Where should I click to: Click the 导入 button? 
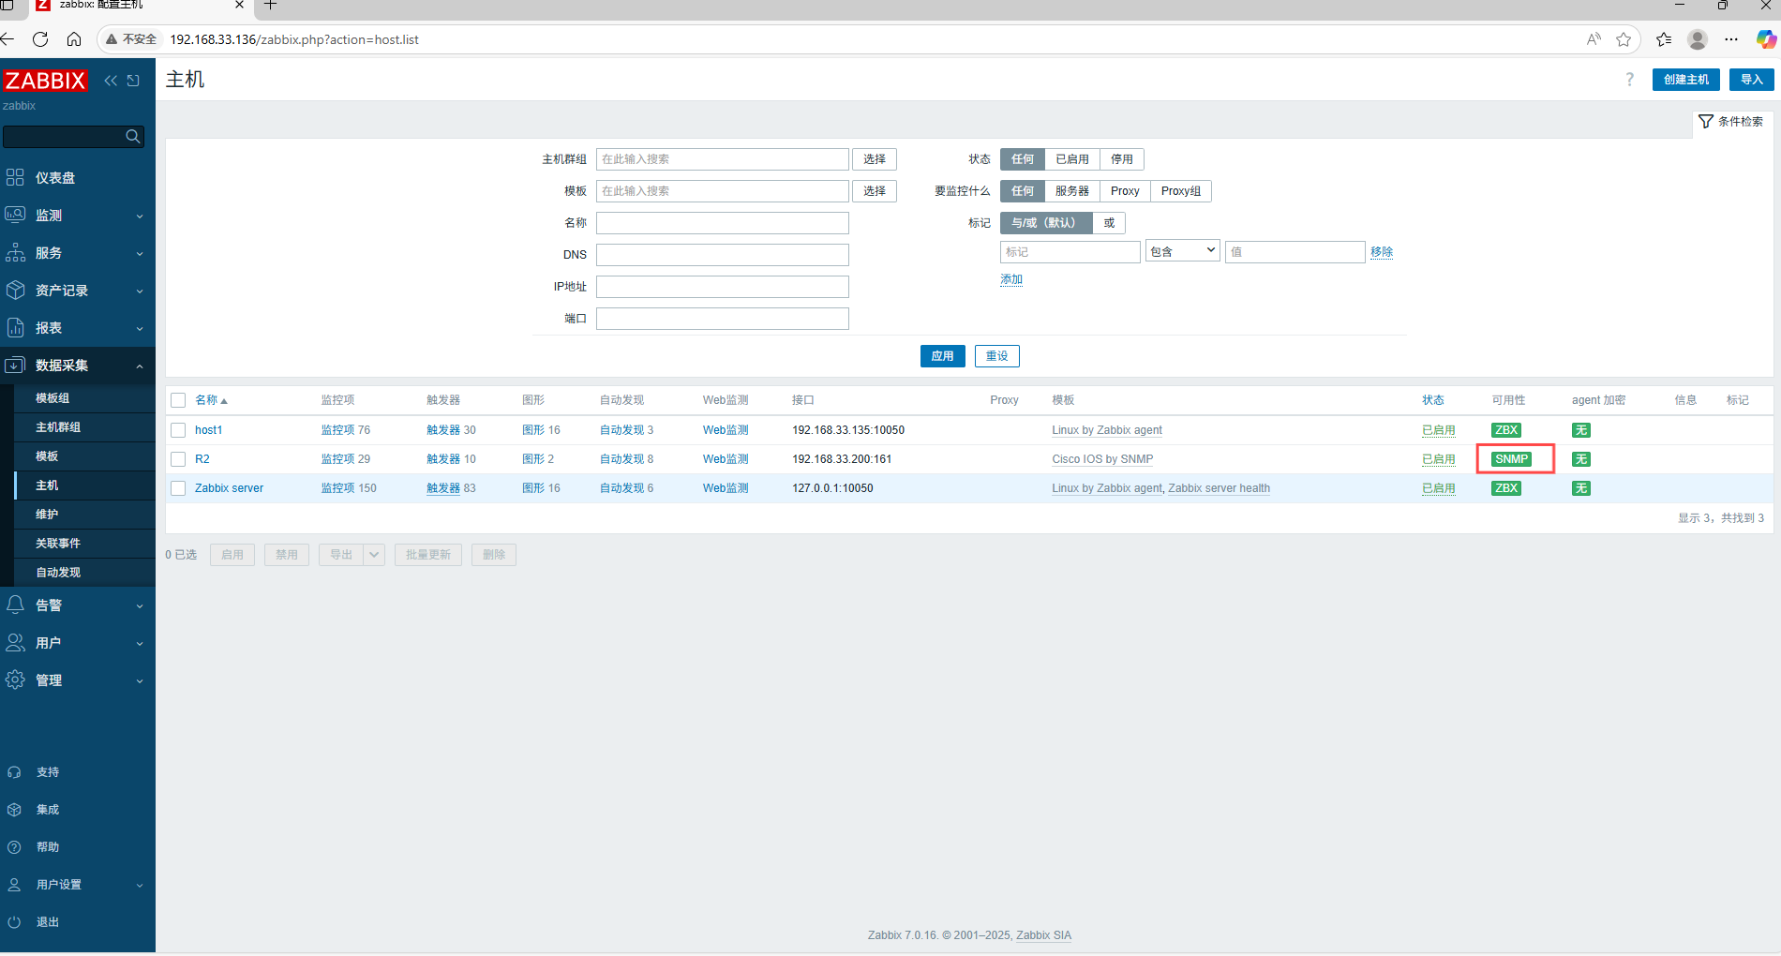pyautogui.click(x=1751, y=80)
